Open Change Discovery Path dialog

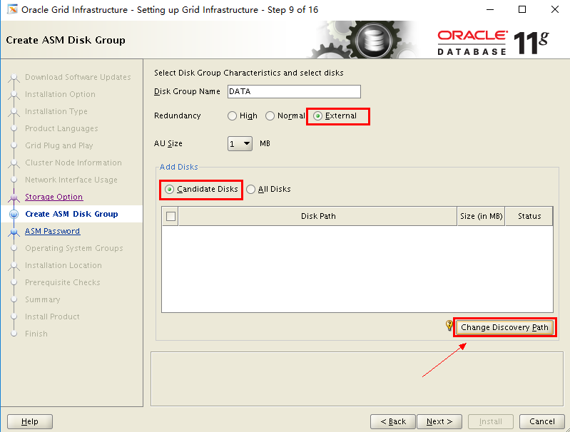[504, 327]
